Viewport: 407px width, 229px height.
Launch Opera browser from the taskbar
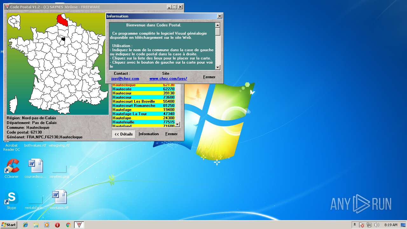[x=58, y=225]
